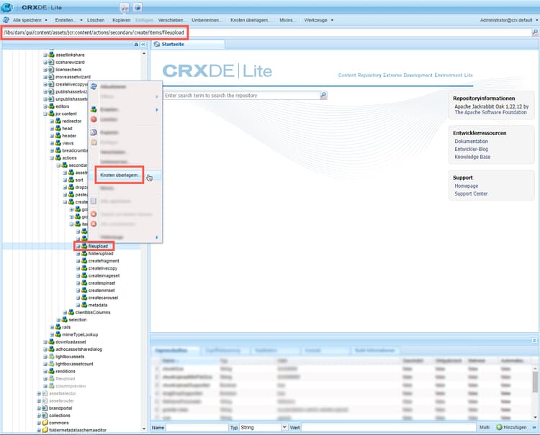Select the metadata tree node
This screenshot has width=540, height=435.
(97, 305)
